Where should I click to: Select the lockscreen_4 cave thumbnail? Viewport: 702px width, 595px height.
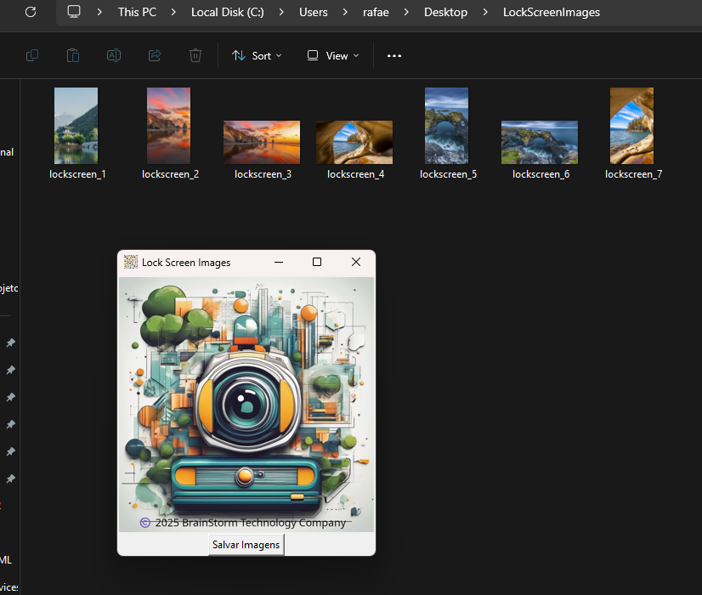pos(354,142)
